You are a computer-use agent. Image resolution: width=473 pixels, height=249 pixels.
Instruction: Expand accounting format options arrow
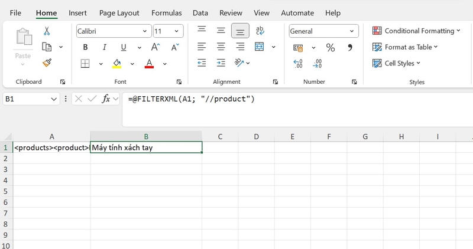tap(313, 48)
